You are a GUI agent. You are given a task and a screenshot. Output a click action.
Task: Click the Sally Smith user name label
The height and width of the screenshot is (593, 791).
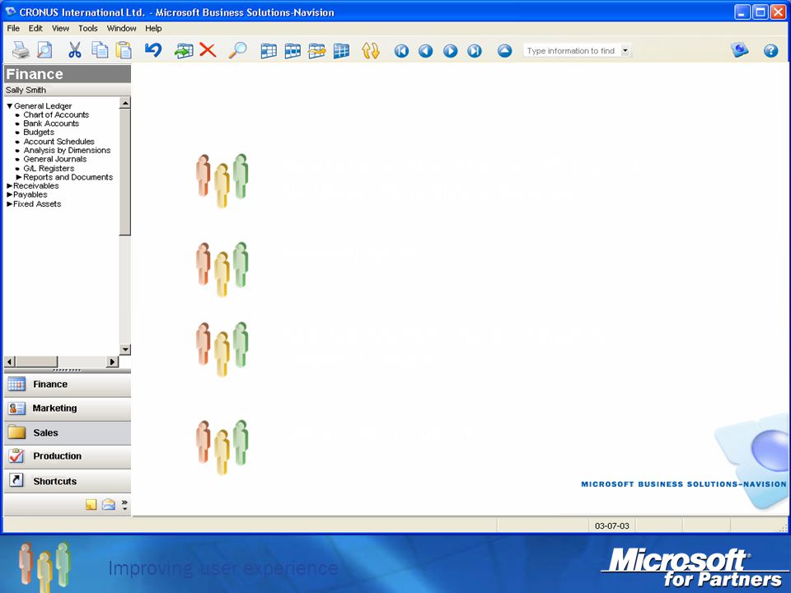click(26, 90)
